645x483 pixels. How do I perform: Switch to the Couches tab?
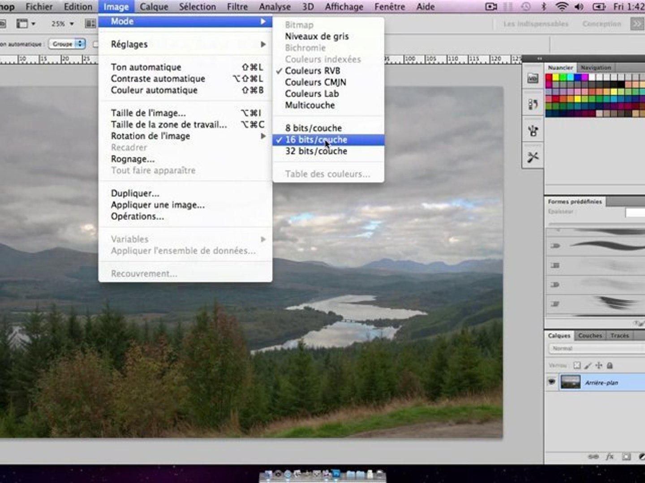click(x=589, y=335)
